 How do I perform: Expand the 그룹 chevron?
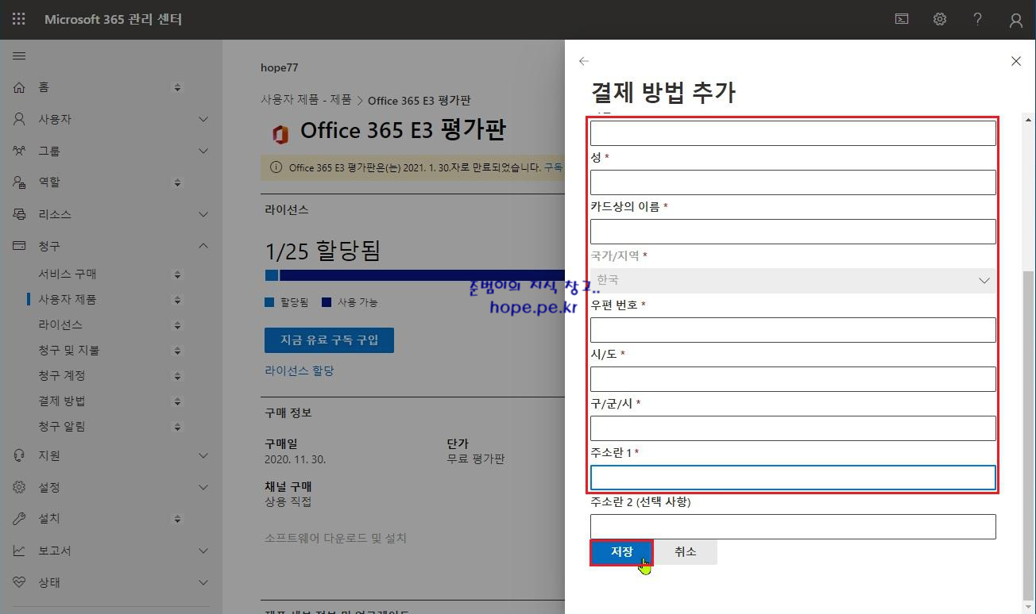[203, 151]
